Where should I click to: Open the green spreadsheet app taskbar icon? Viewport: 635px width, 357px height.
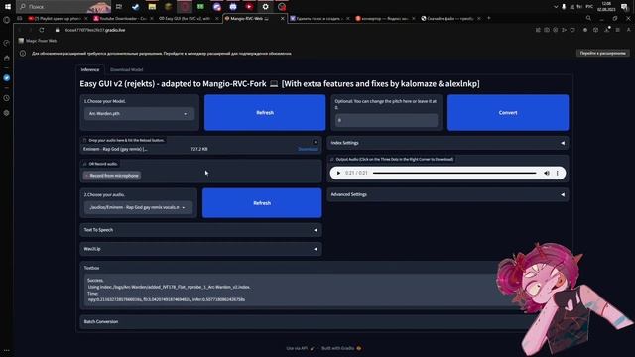[x=200, y=7]
